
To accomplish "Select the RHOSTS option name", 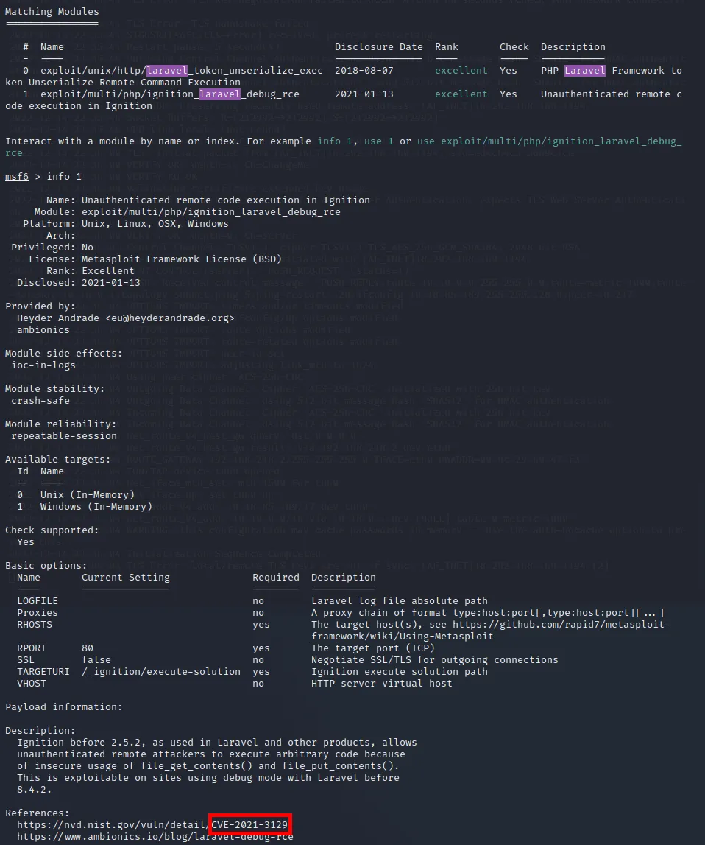I will [35, 625].
